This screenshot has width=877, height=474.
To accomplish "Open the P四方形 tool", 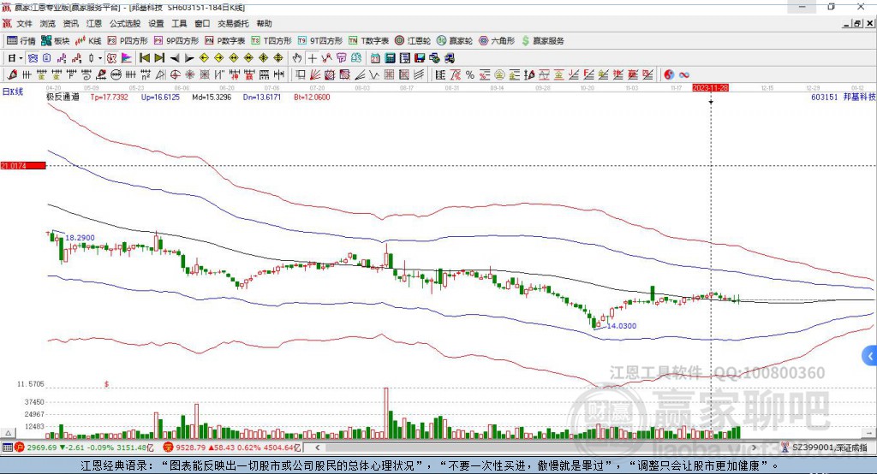I will pos(128,41).
